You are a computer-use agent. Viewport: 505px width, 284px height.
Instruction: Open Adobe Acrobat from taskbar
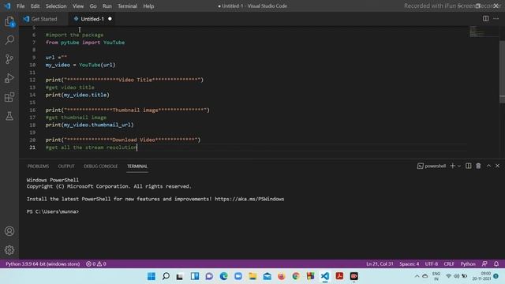pos(339,276)
